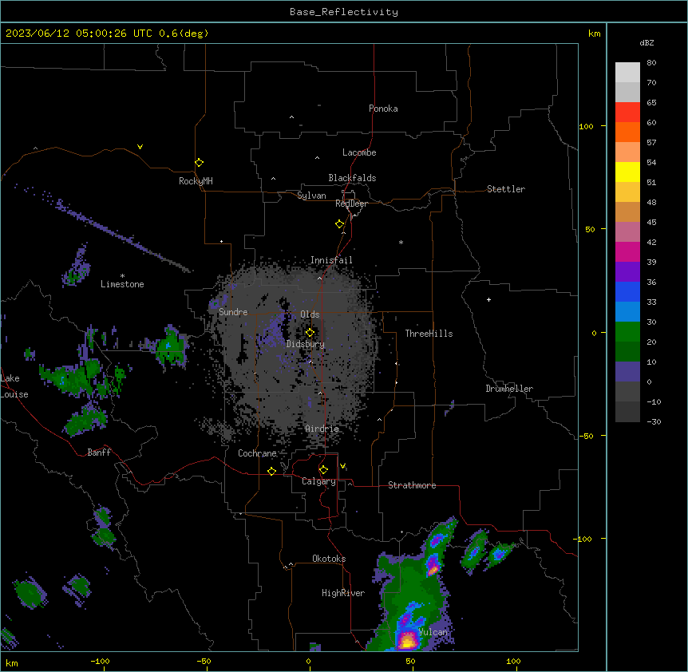Pick the light gray 70-80 dBZ legend color
Image resolution: width=688 pixels, height=672 pixels.
click(627, 73)
